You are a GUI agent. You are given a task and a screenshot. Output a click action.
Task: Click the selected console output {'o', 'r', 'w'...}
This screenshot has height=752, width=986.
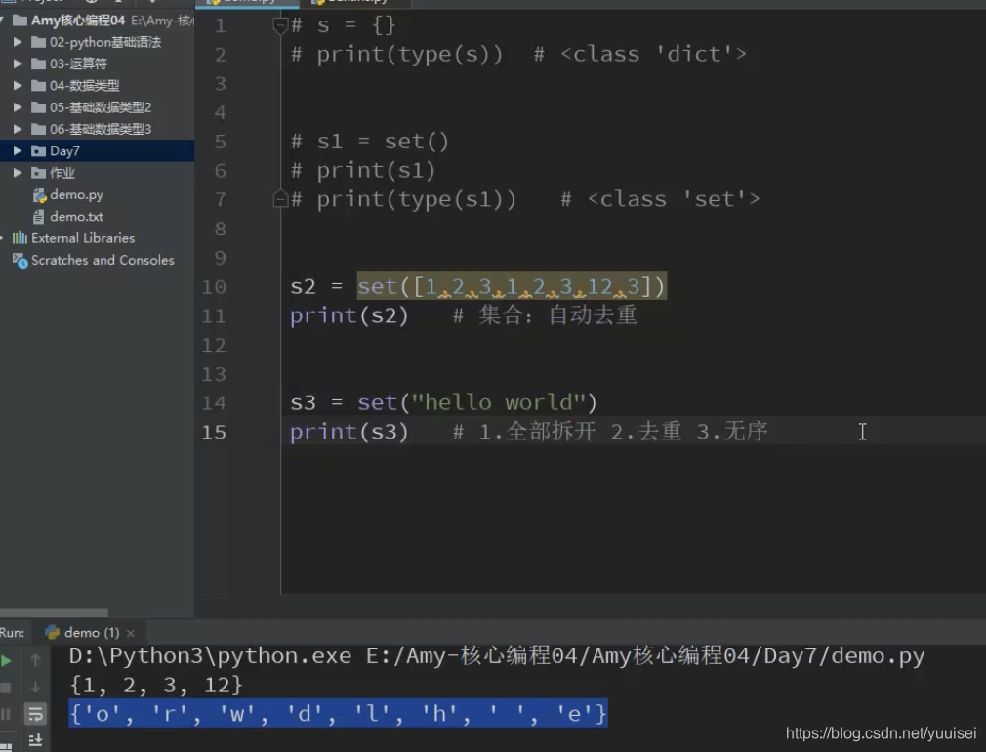pyautogui.click(x=339, y=714)
